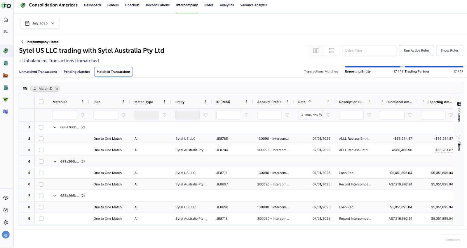Switch to stacked row view layout icon
This screenshot has height=248, width=467.
332,51
